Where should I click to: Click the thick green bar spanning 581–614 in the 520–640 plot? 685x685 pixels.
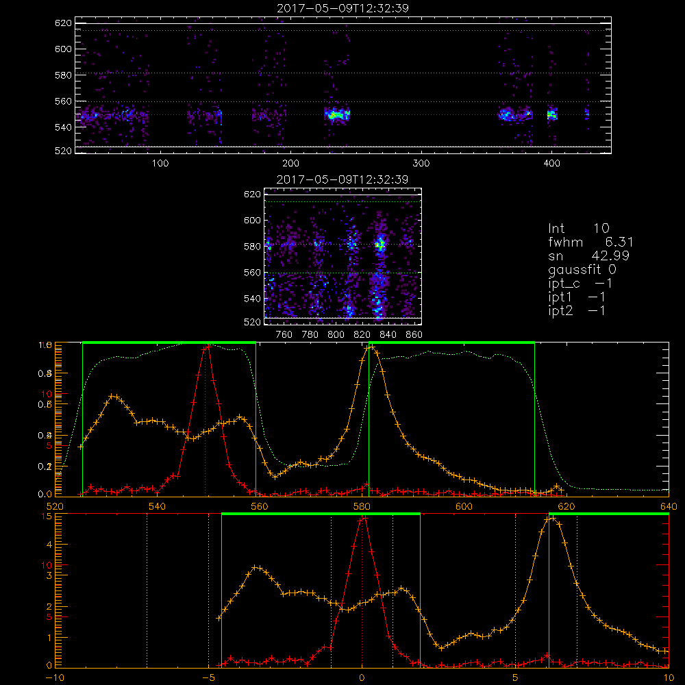click(x=451, y=342)
